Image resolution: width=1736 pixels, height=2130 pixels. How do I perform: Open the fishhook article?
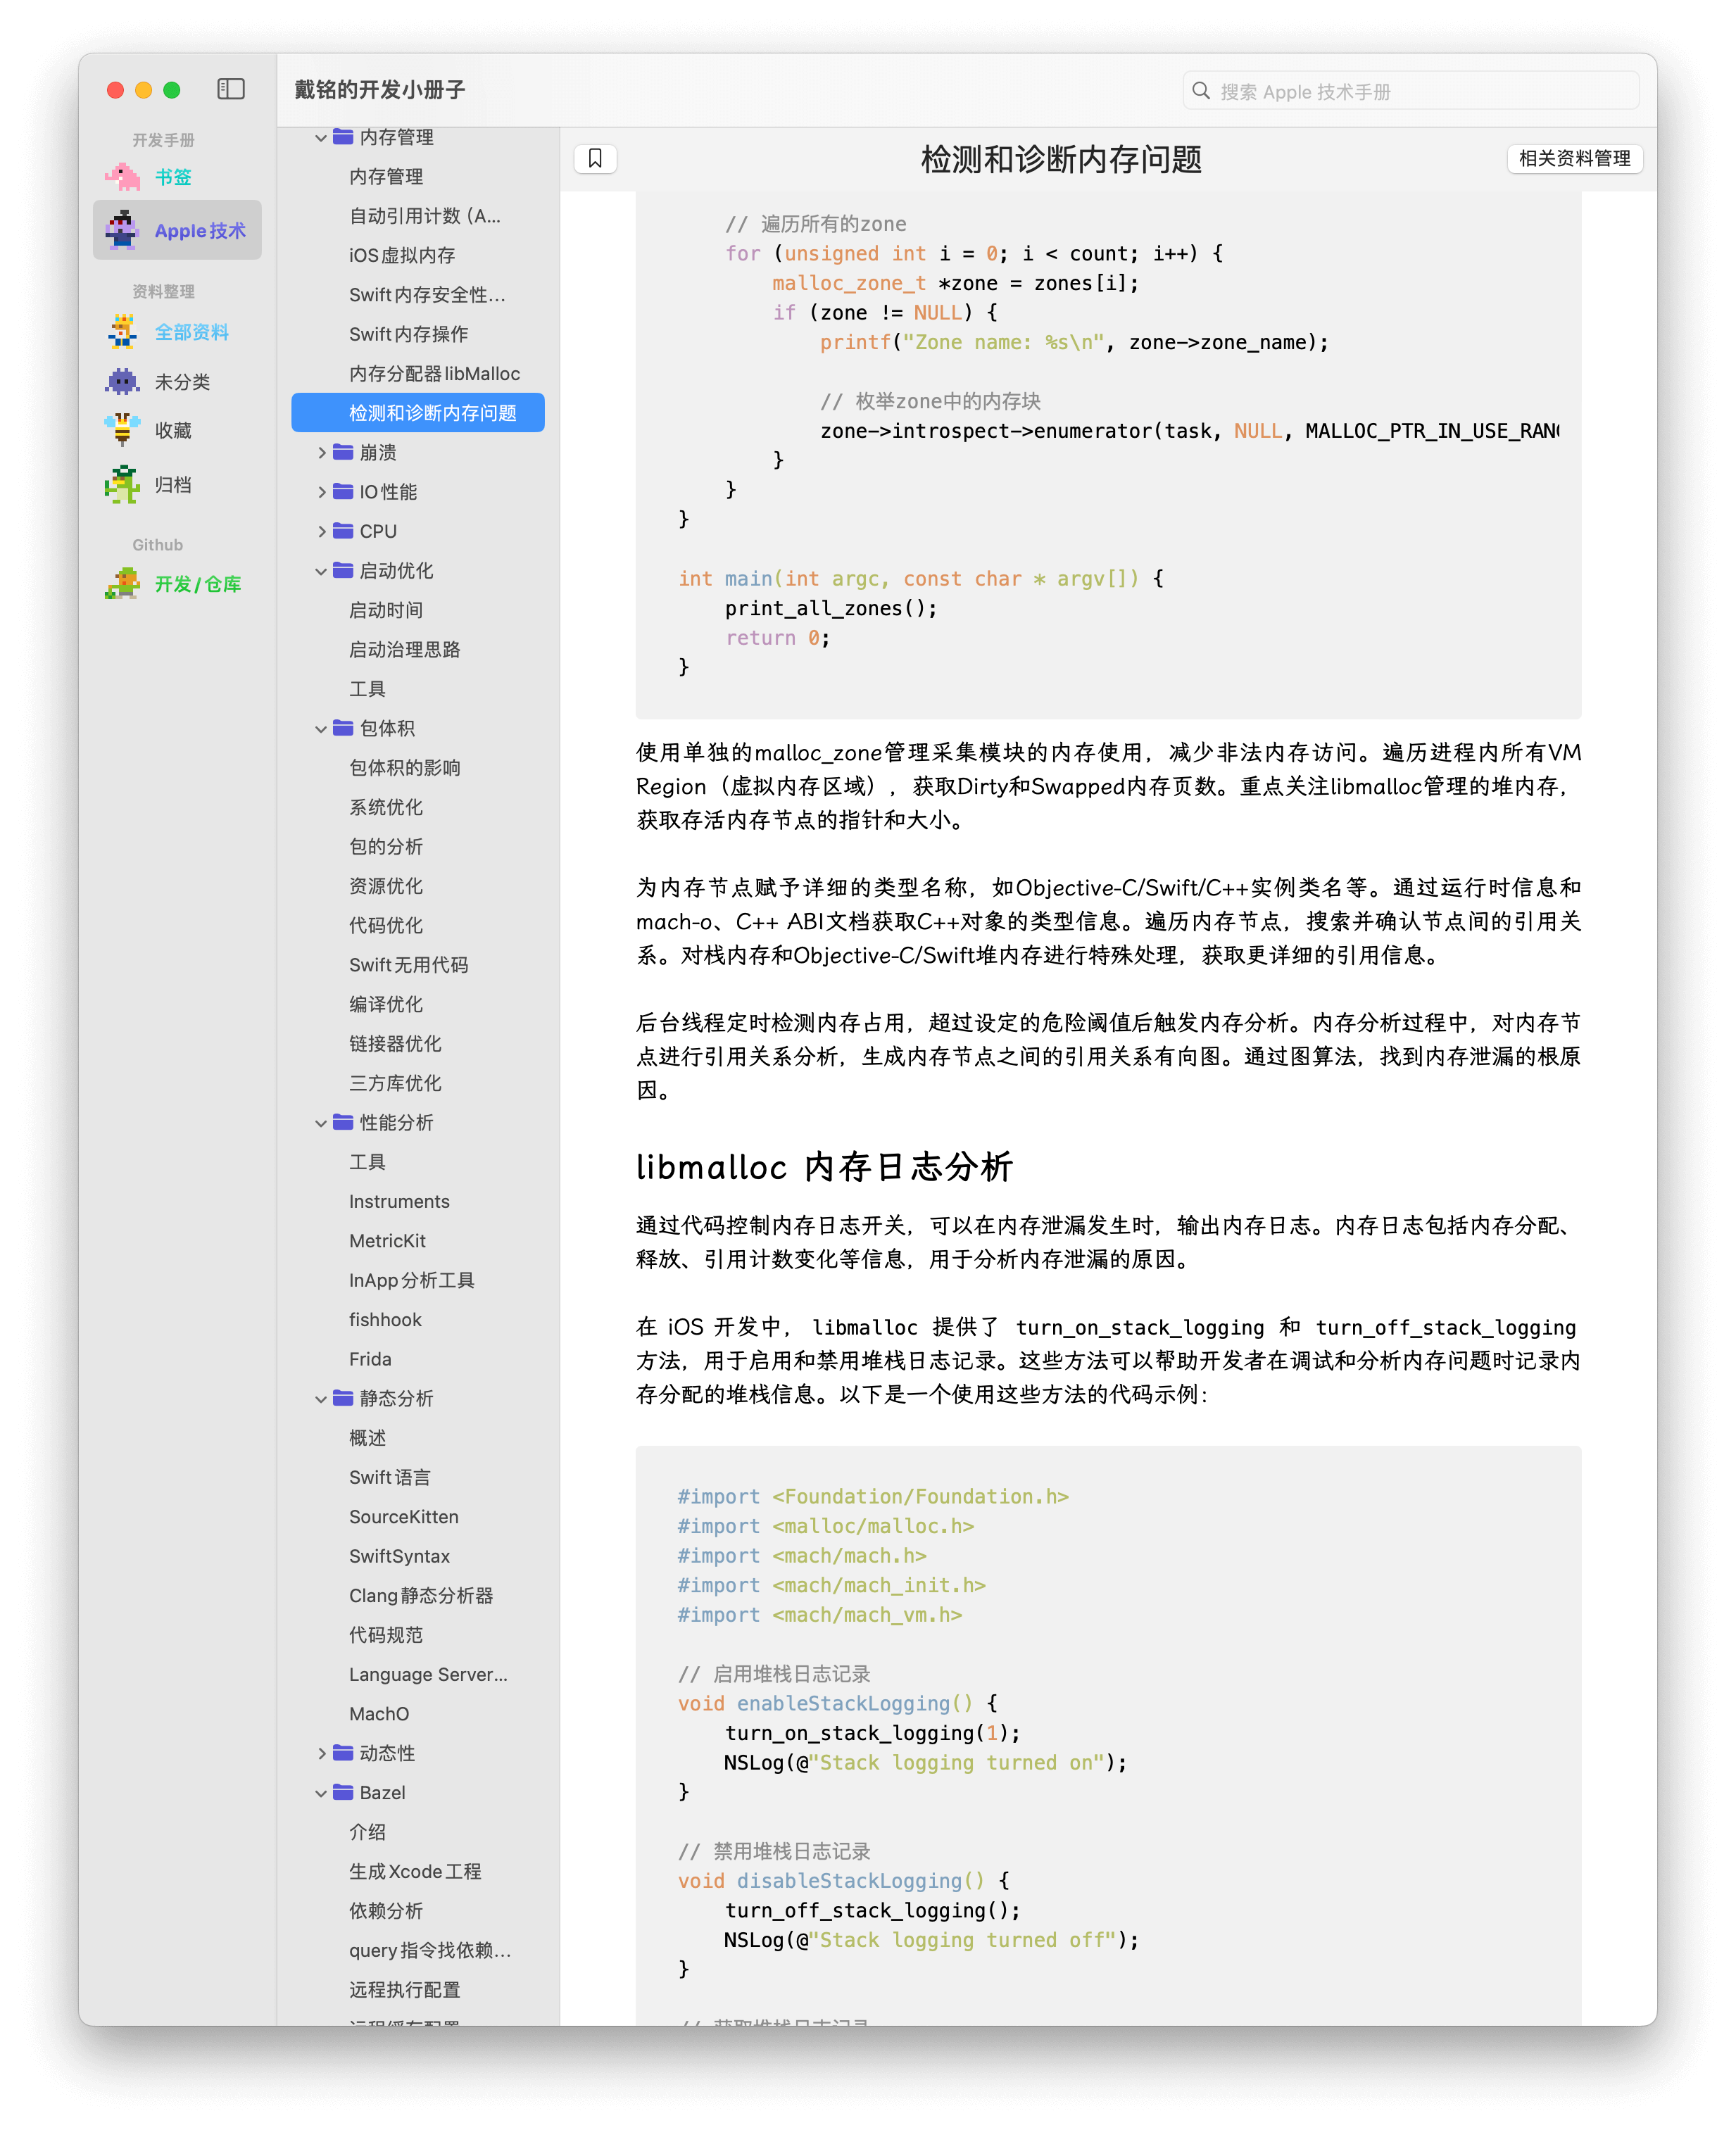[385, 1320]
